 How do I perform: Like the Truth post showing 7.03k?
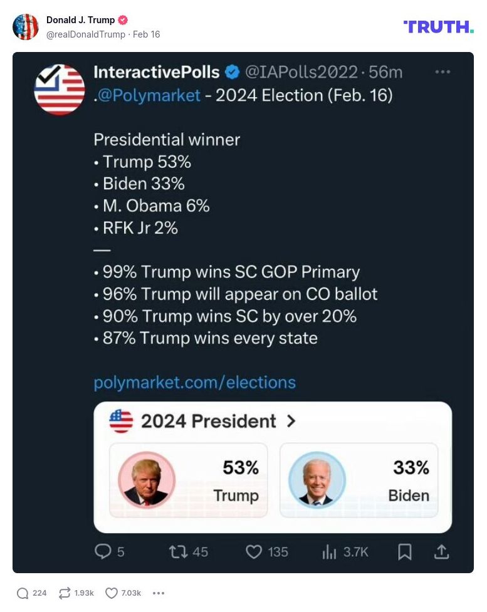tap(110, 593)
